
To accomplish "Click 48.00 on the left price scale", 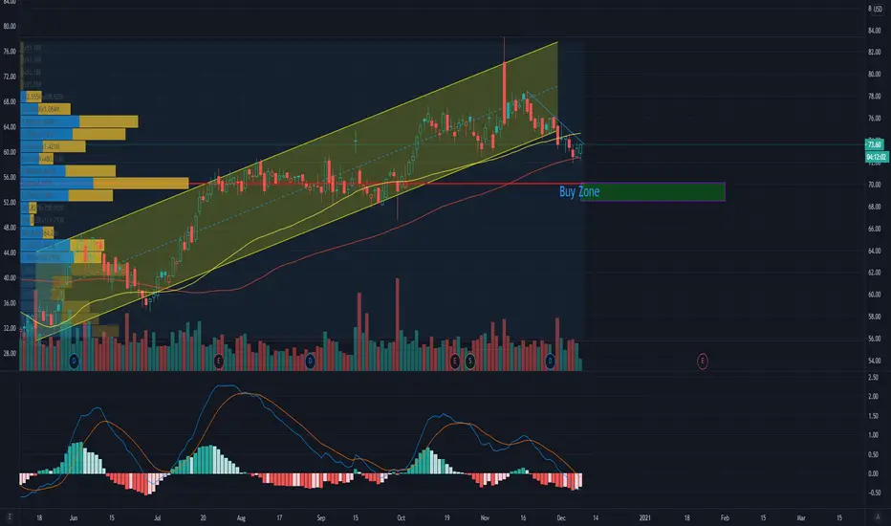I will click(x=10, y=228).
